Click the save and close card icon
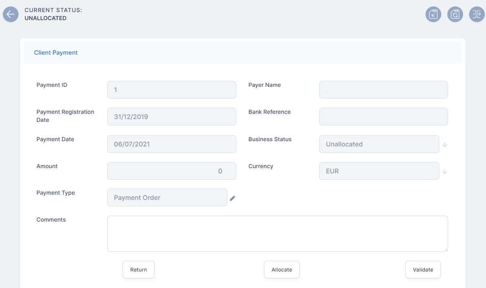The height and width of the screenshot is (288, 486). pyautogui.click(x=433, y=14)
